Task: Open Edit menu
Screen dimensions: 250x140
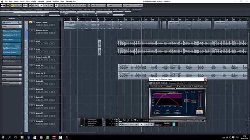Action: (11, 2)
